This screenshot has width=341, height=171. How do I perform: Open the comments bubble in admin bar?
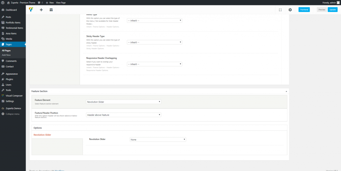pos(40,2)
